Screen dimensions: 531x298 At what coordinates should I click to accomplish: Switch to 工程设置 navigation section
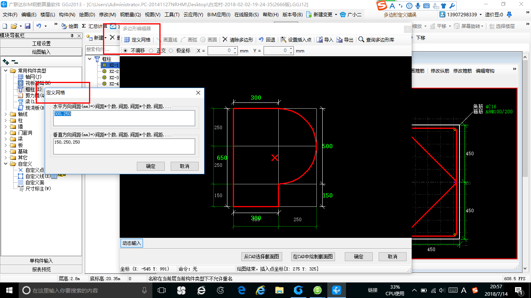click(x=41, y=43)
